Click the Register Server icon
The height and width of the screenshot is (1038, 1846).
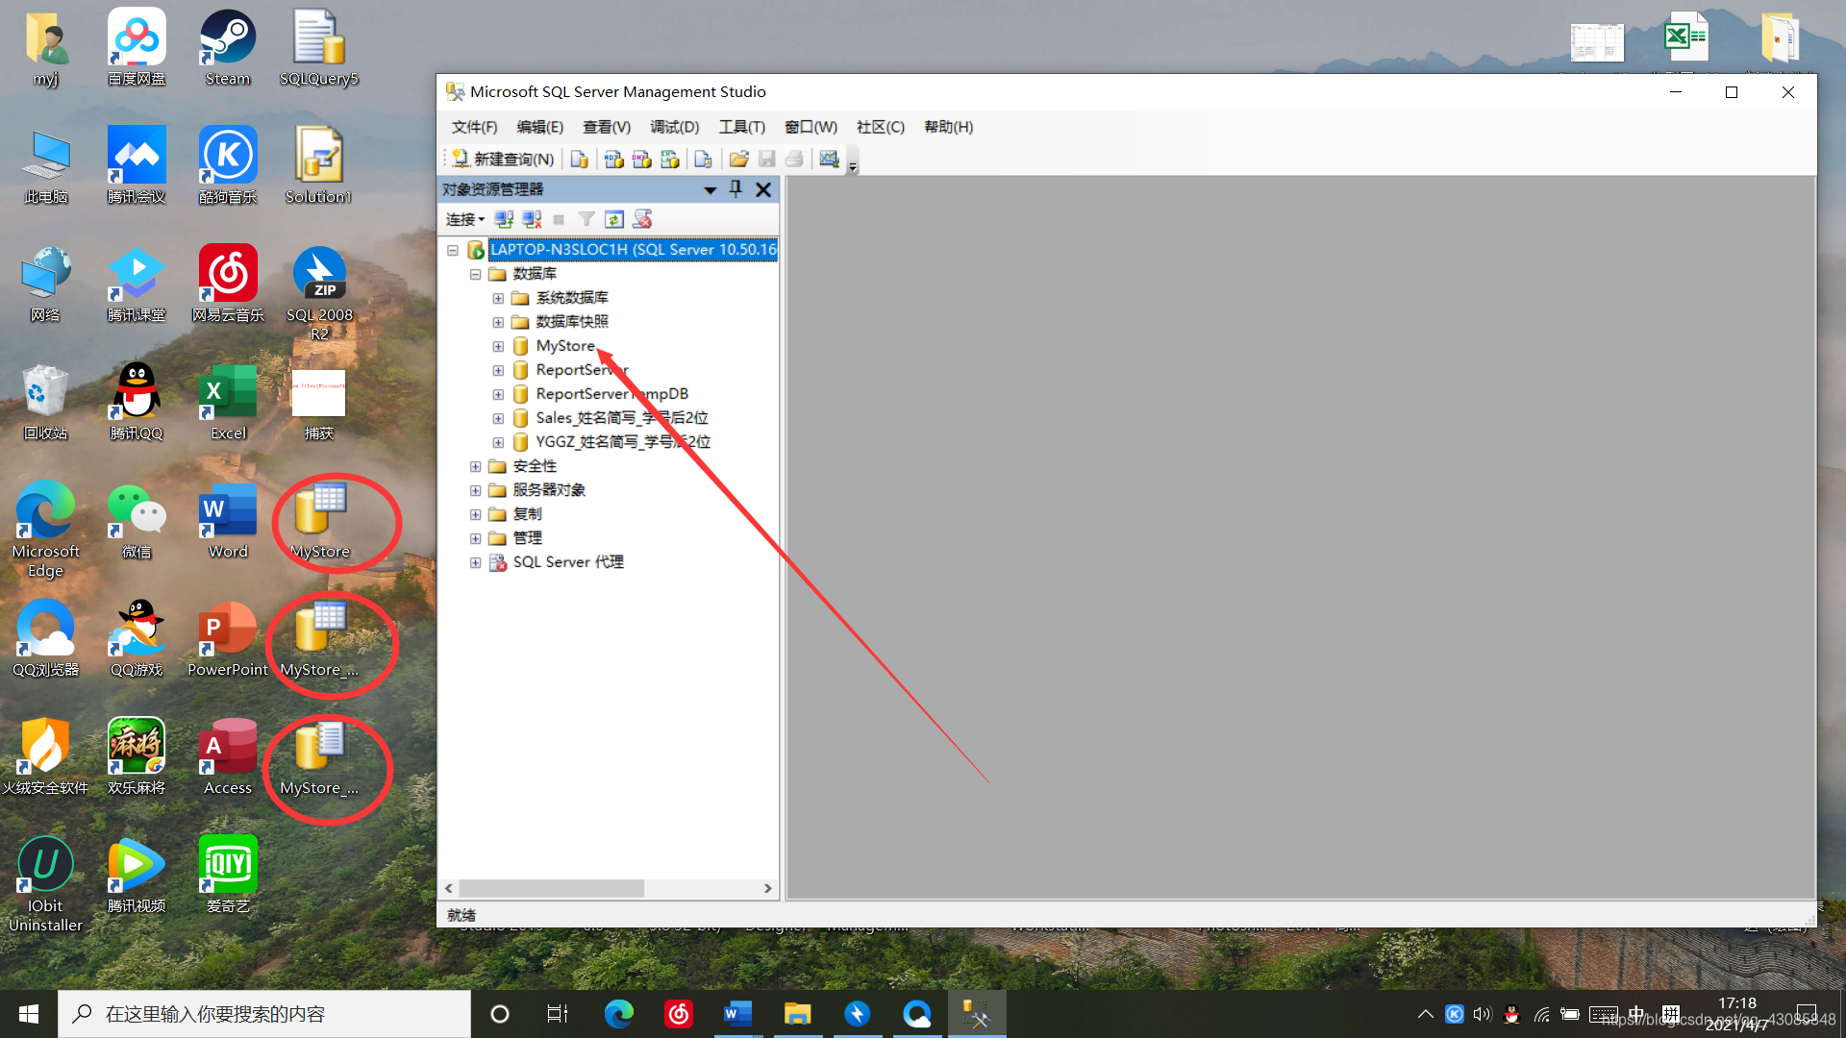point(504,218)
